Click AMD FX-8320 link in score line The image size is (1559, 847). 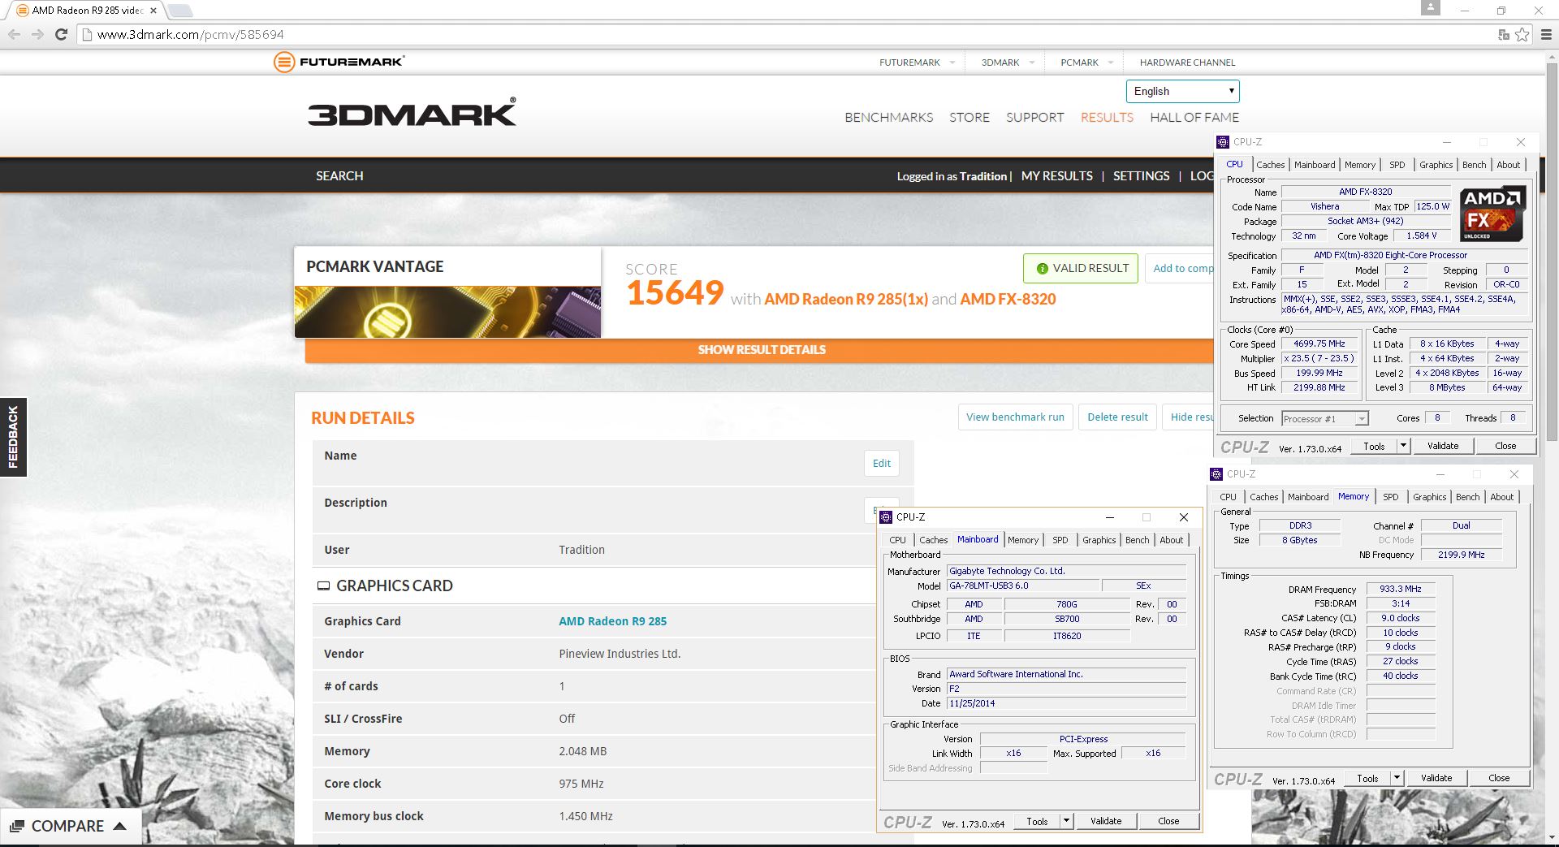1008,299
